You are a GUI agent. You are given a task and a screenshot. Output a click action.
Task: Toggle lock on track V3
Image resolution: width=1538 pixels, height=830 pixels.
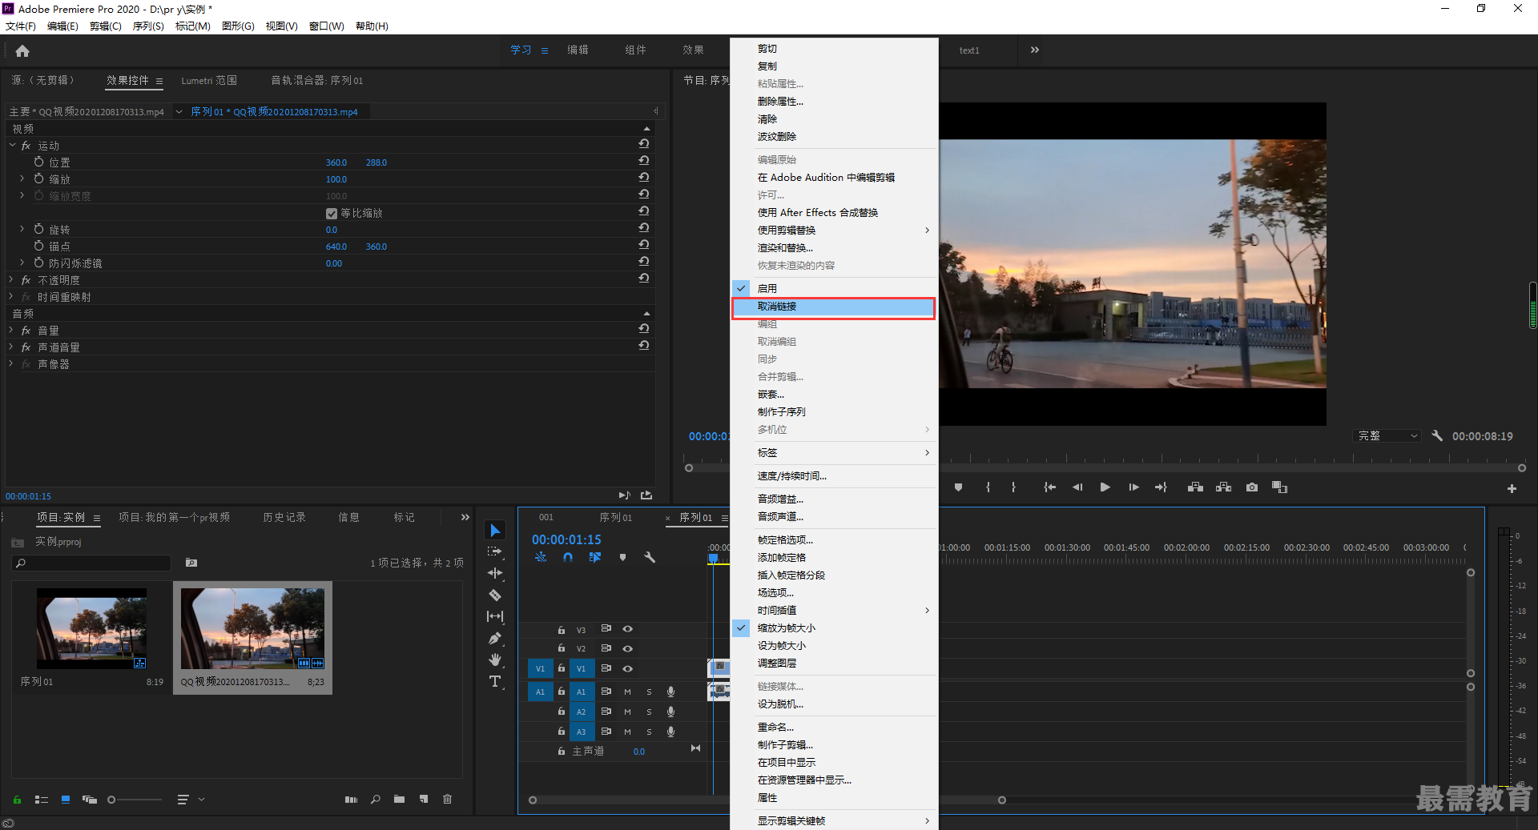(x=562, y=630)
